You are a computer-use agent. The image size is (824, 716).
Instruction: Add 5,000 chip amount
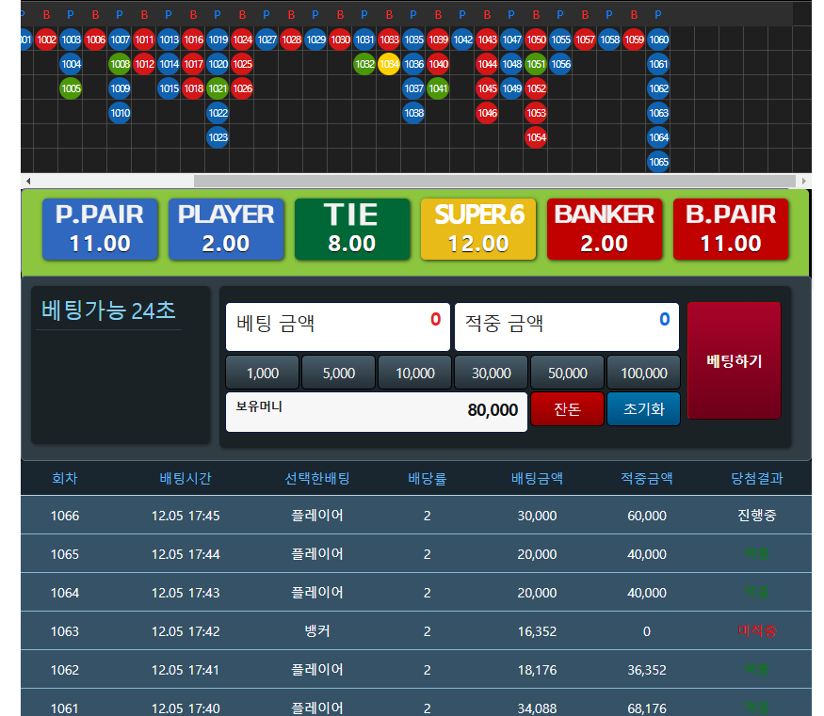click(338, 373)
